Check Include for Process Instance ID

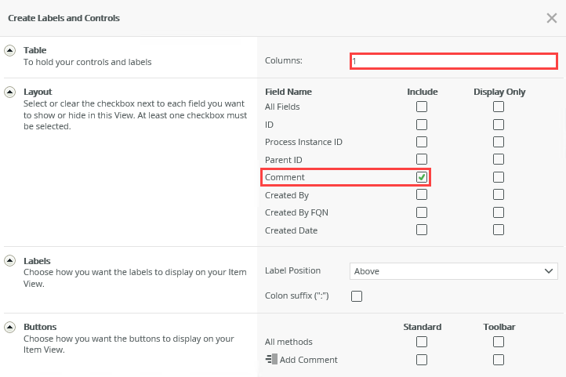tap(422, 142)
